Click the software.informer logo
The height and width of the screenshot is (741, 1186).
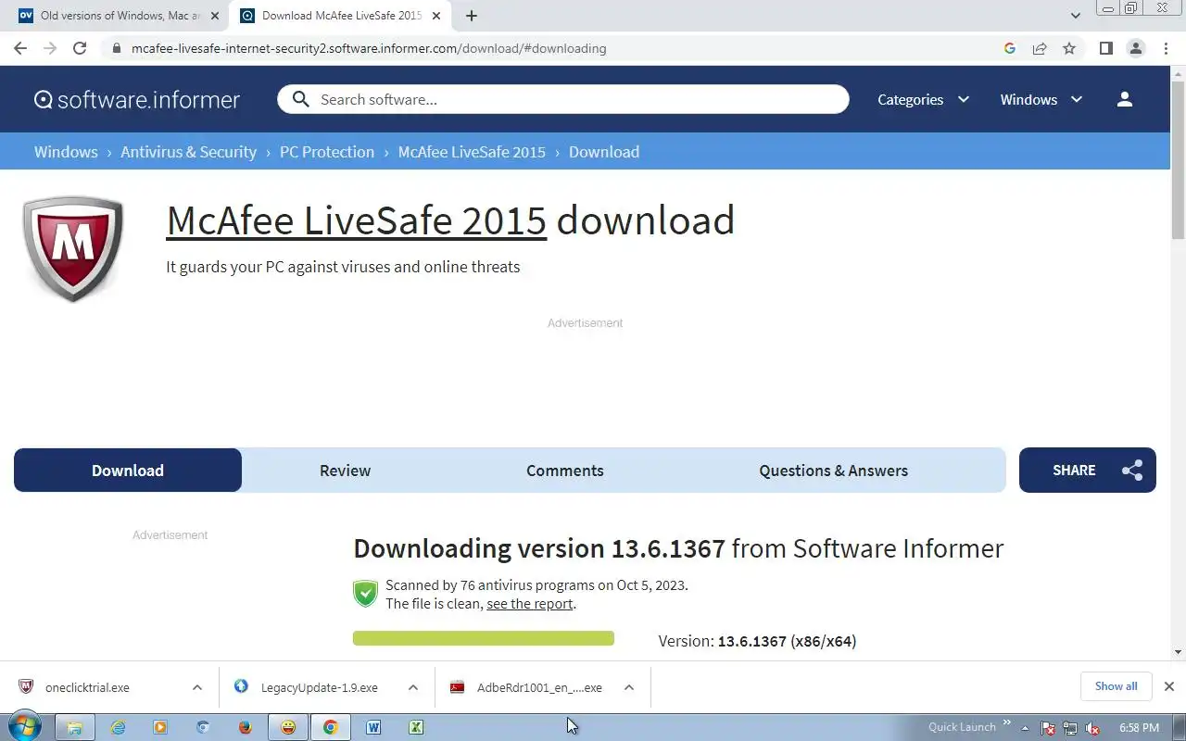pos(137,99)
